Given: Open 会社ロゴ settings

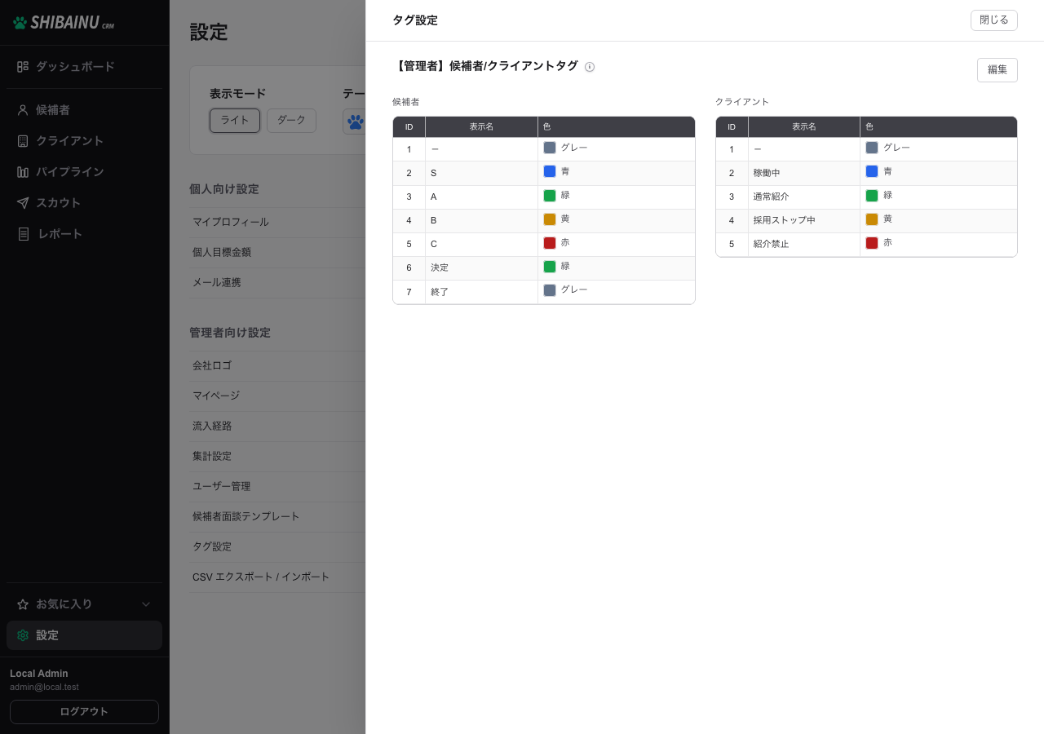Looking at the screenshot, I should pyautogui.click(x=212, y=365).
